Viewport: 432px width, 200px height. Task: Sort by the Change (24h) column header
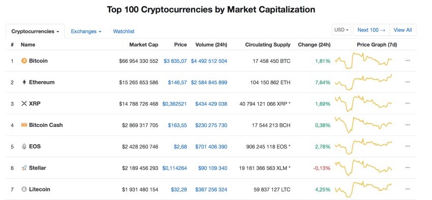click(314, 45)
